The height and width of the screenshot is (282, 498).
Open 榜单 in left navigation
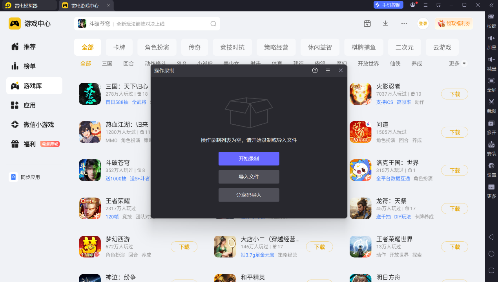point(34,66)
